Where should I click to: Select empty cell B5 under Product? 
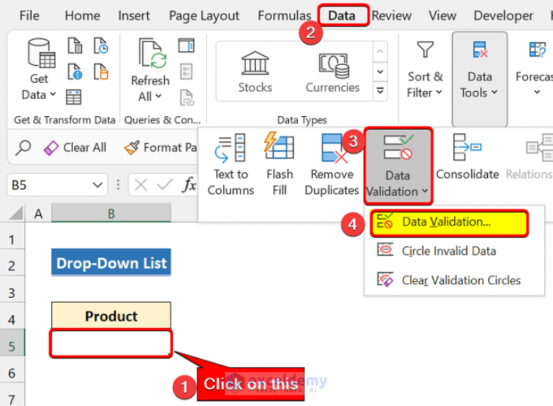[111, 343]
